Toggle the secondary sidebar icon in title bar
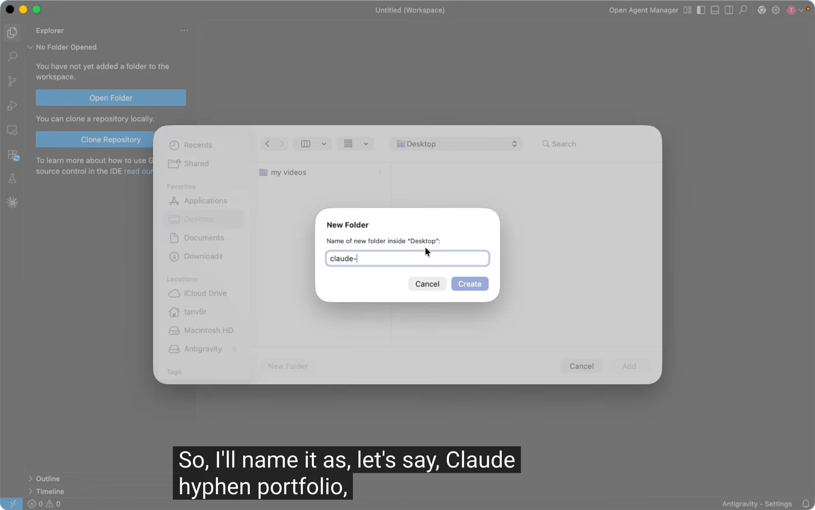The width and height of the screenshot is (815, 510). (729, 10)
